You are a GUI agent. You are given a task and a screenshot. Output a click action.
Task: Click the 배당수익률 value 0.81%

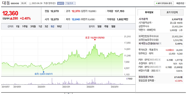point(179,71)
